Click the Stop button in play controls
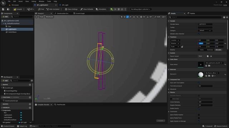 (x=119, y=9)
